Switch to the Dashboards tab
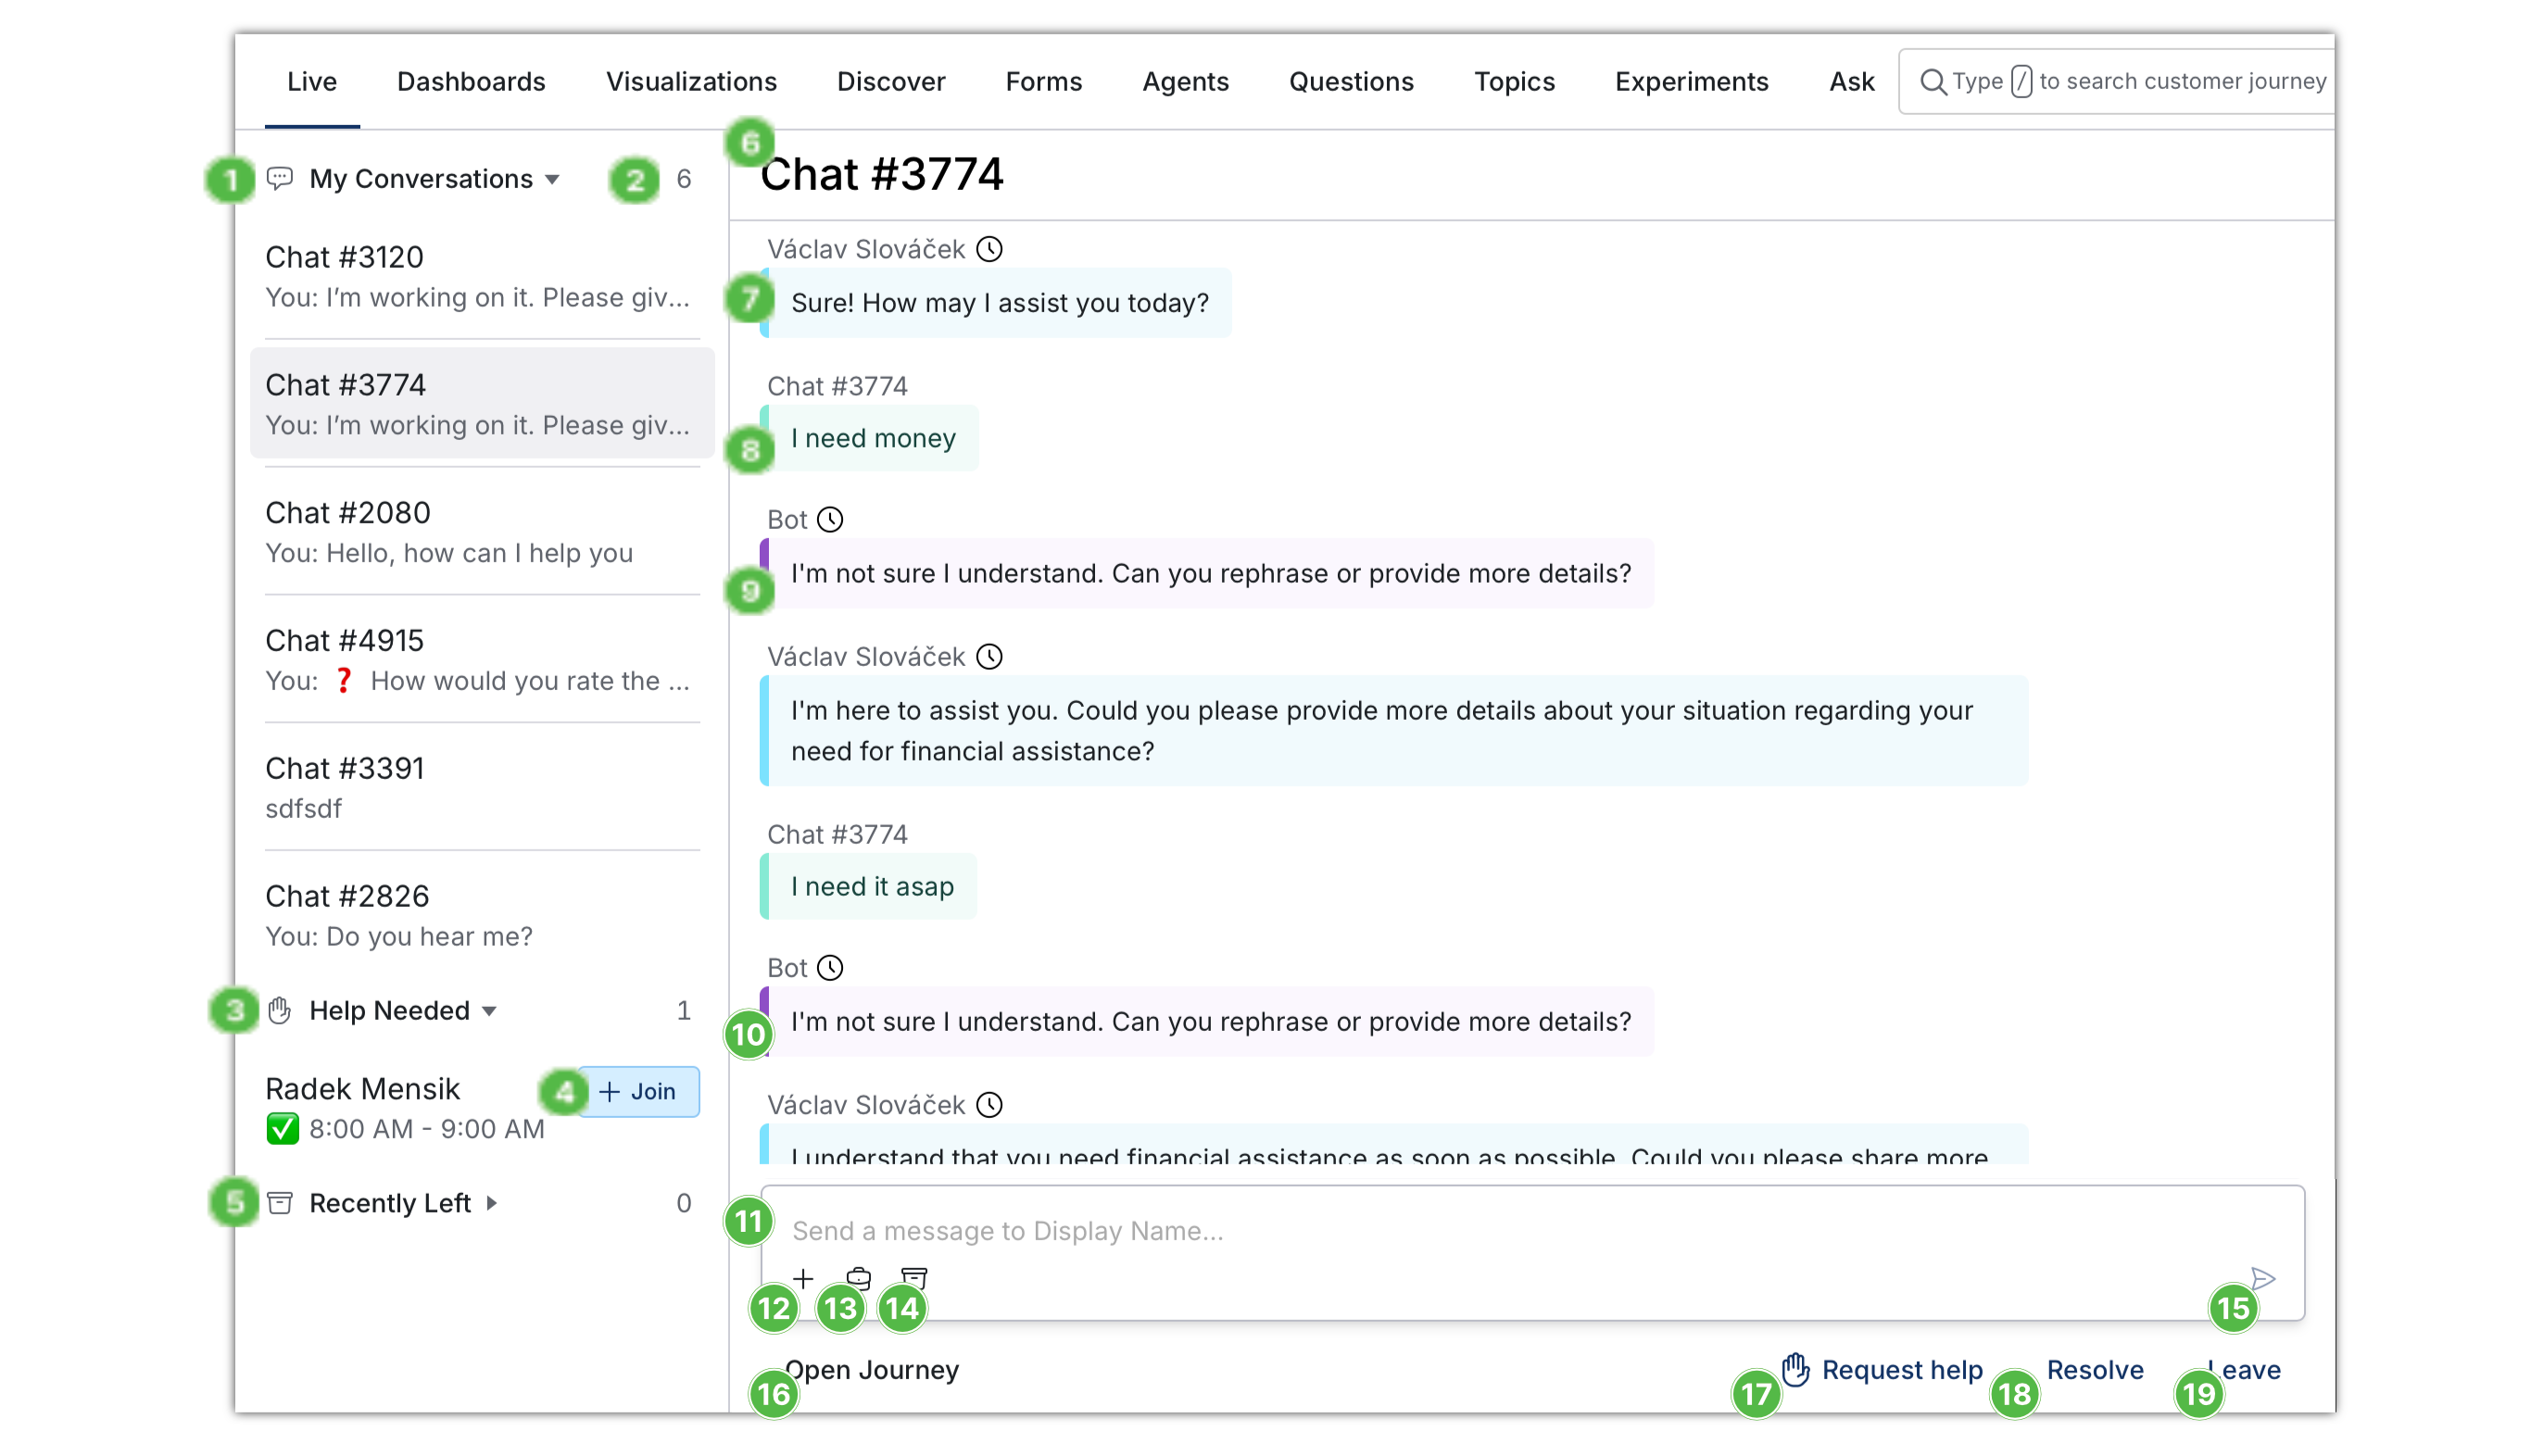This screenshot has width=2531, height=1456. pos(471,82)
